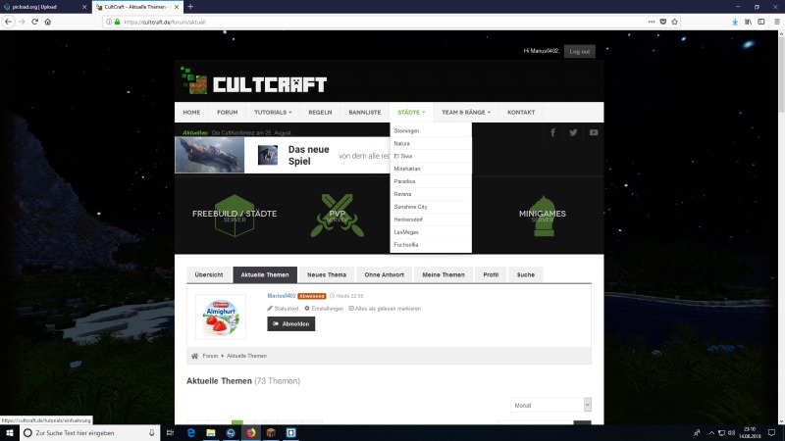
Task: Open the Facebook social icon
Action: point(552,132)
